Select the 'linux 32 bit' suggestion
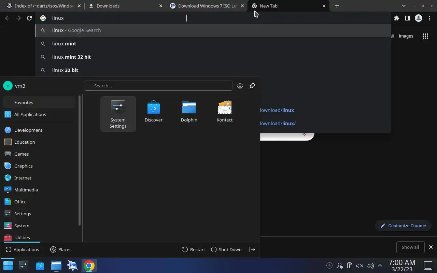 [x=213, y=70]
